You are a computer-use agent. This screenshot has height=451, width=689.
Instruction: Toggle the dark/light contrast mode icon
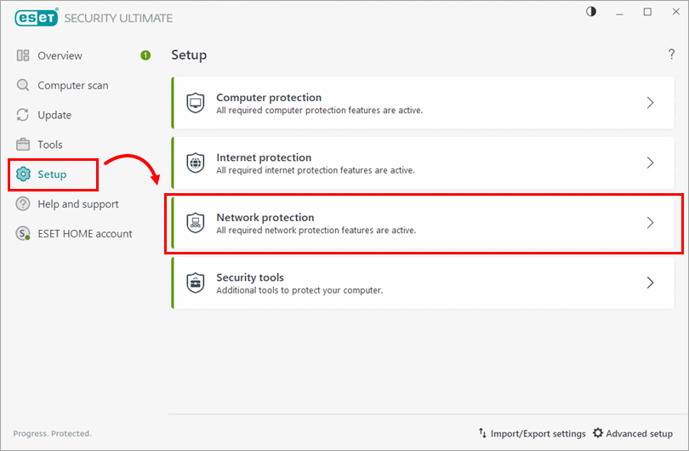pyautogui.click(x=592, y=12)
